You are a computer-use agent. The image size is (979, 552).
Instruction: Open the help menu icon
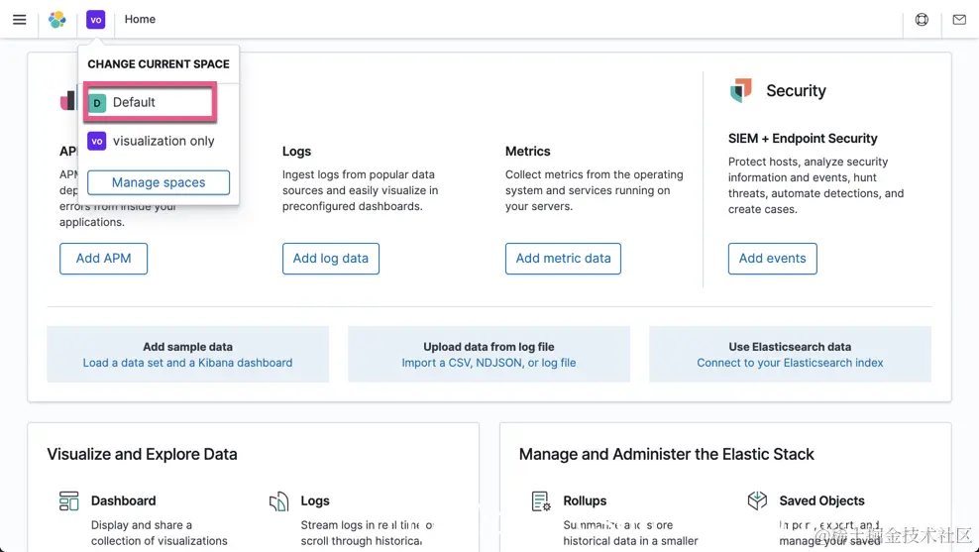pyautogui.click(x=922, y=20)
